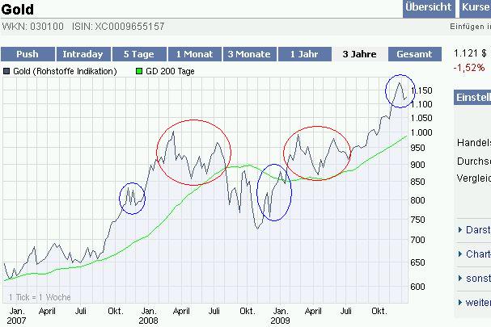Click the Gold page title
This screenshot has height=327, width=491.
pyautogui.click(x=18, y=10)
